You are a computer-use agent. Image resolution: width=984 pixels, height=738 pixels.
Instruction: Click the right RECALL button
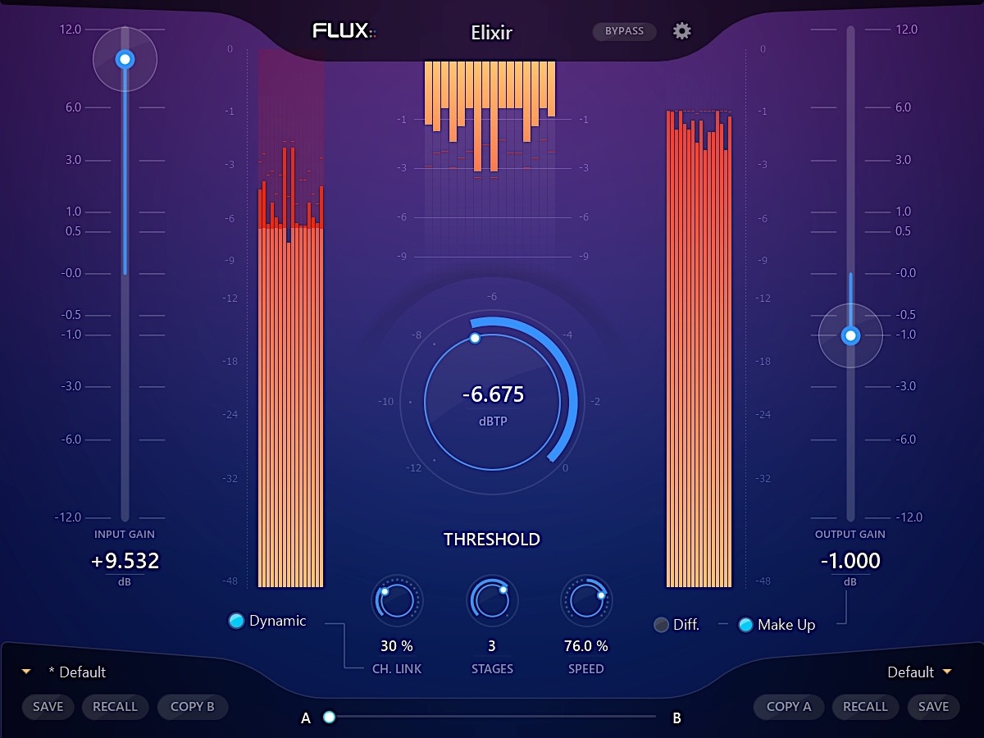coord(866,707)
